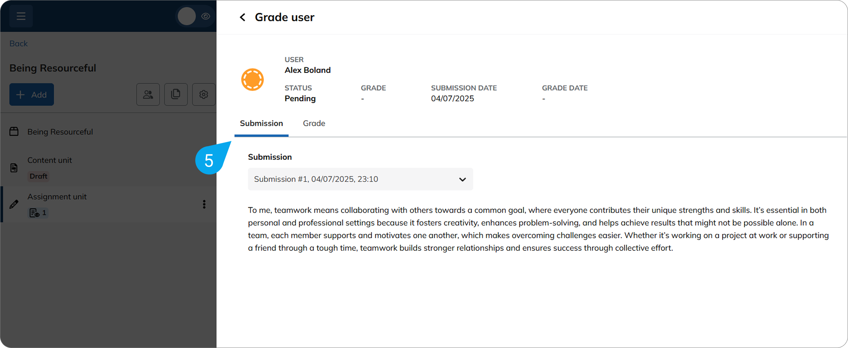This screenshot has width=848, height=348.
Task: Select the Assignment unit item
Action: [108, 204]
